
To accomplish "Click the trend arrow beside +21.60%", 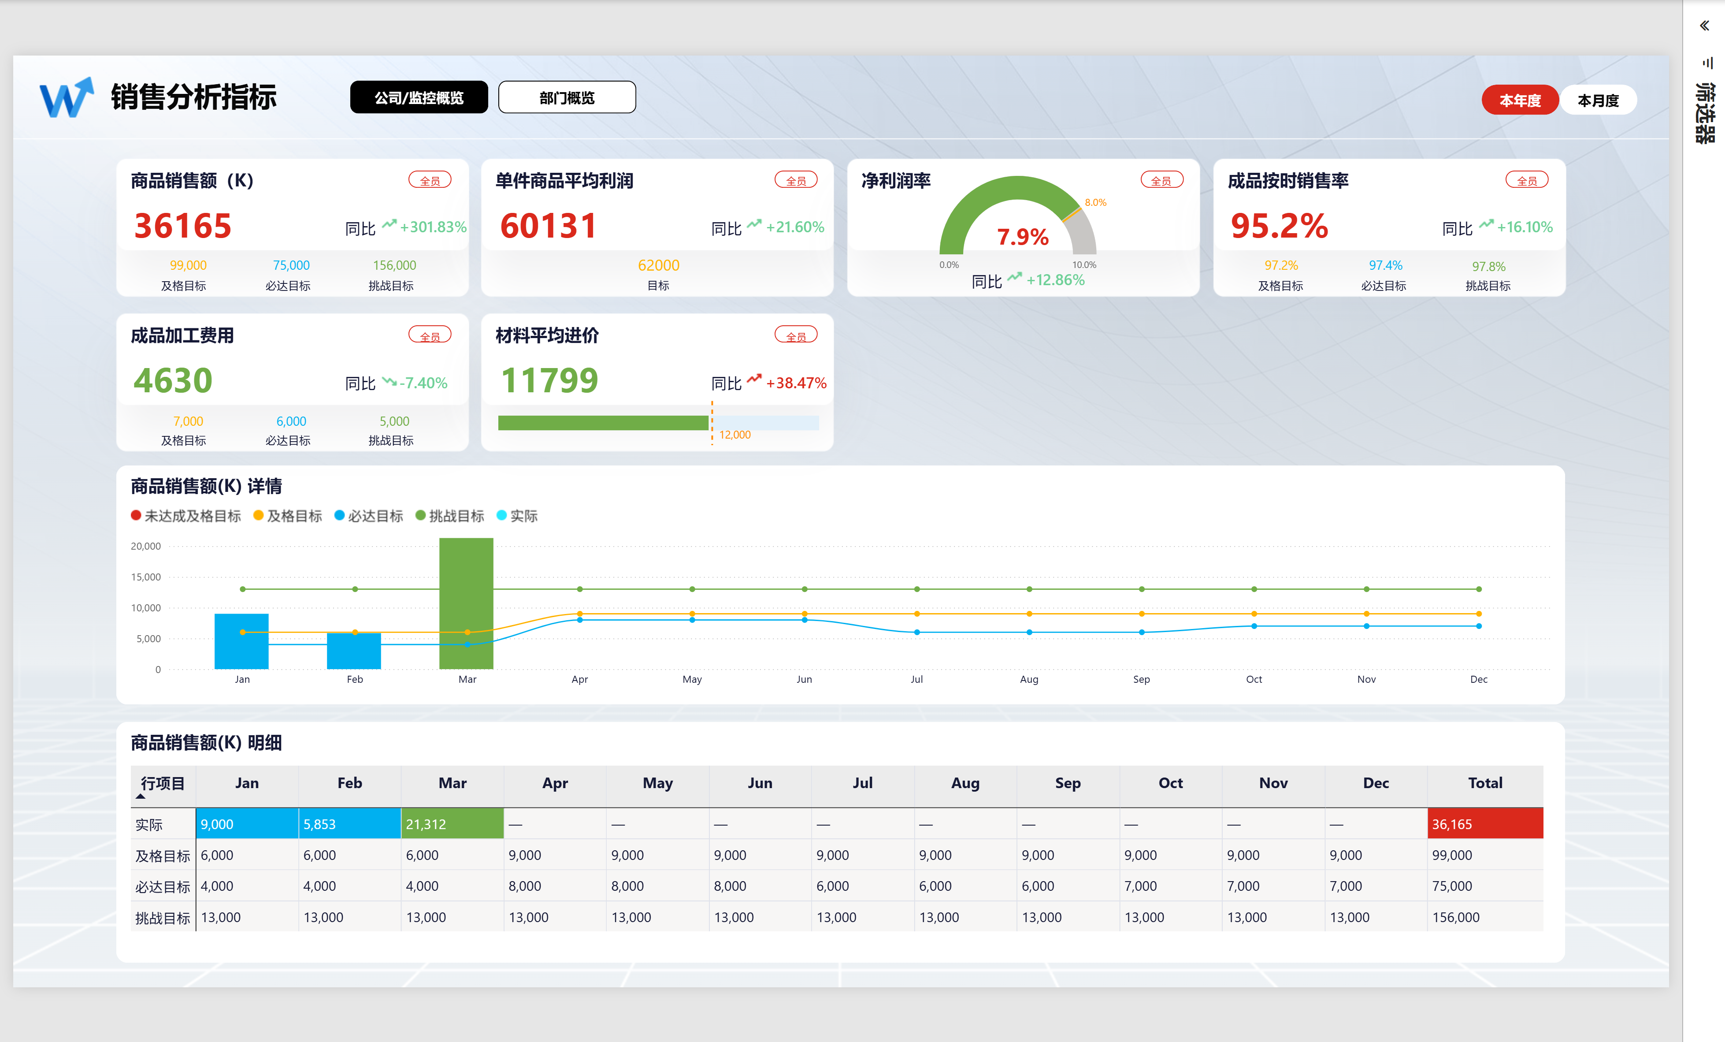I will coord(755,225).
